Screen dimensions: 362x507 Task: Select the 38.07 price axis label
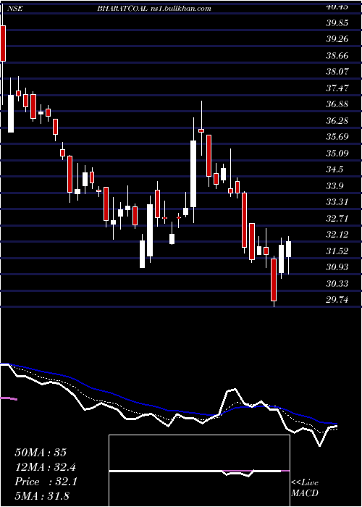[x=337, y=72]
